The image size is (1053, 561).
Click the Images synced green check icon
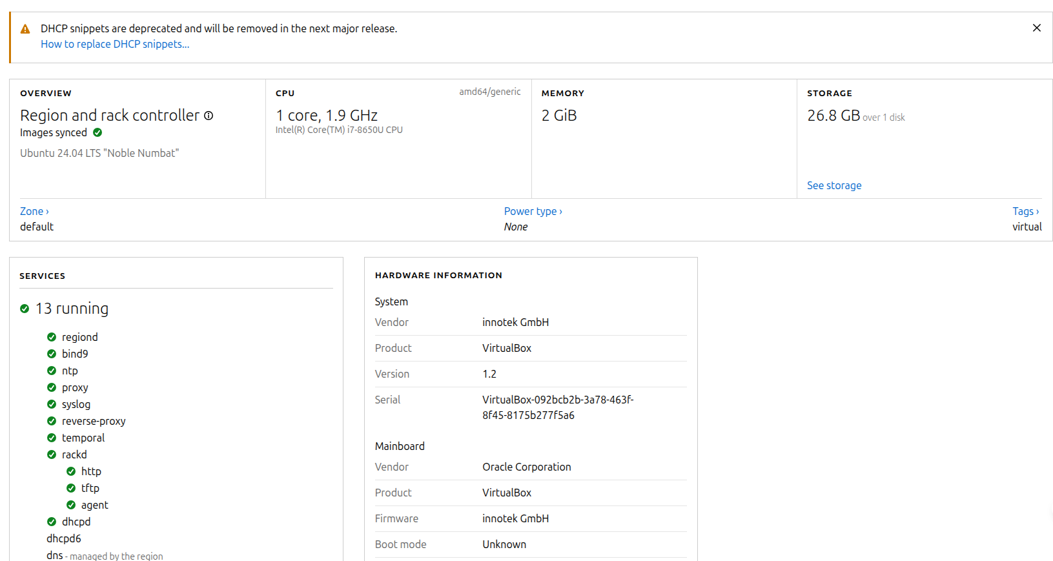pyautogui.click(x=97, y=132)
